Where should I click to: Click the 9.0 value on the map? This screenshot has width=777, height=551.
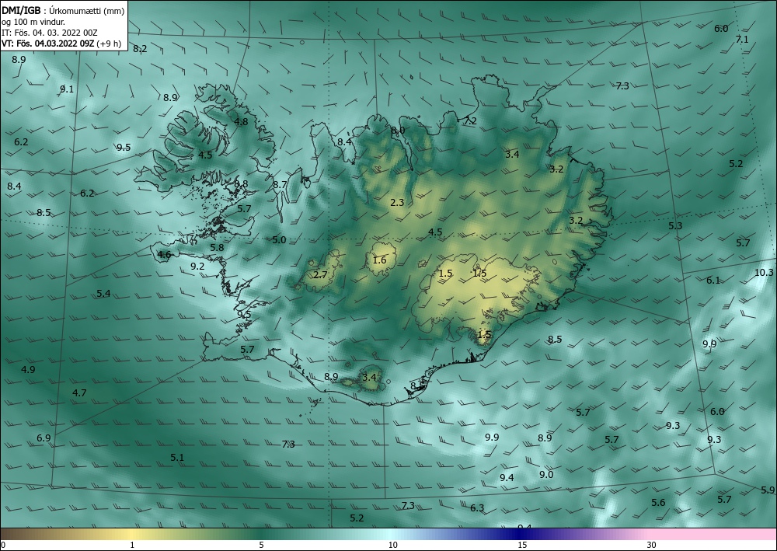click(546, 475)
